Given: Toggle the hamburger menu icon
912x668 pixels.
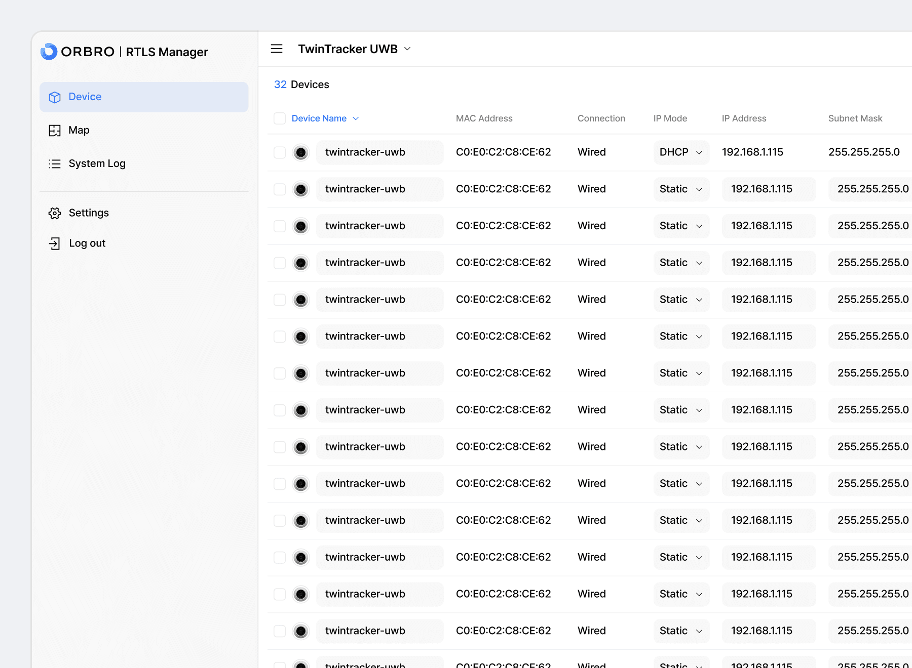Looking at the screenshot, I should (x=277, y=49).
